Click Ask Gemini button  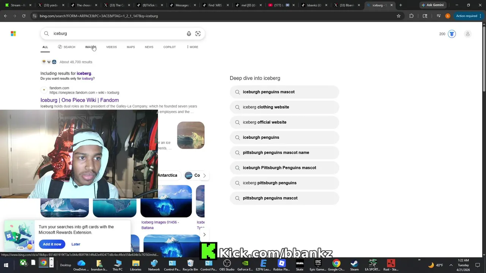click(x=432, y=5)
